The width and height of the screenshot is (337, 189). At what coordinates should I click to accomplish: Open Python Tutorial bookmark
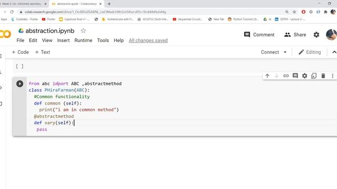(243, 19)
